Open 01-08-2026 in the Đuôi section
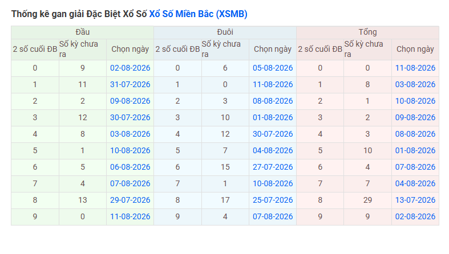 click(x=273, y=117)
